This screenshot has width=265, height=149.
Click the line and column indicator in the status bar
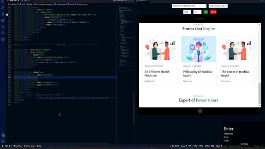(x=174, y=146)
